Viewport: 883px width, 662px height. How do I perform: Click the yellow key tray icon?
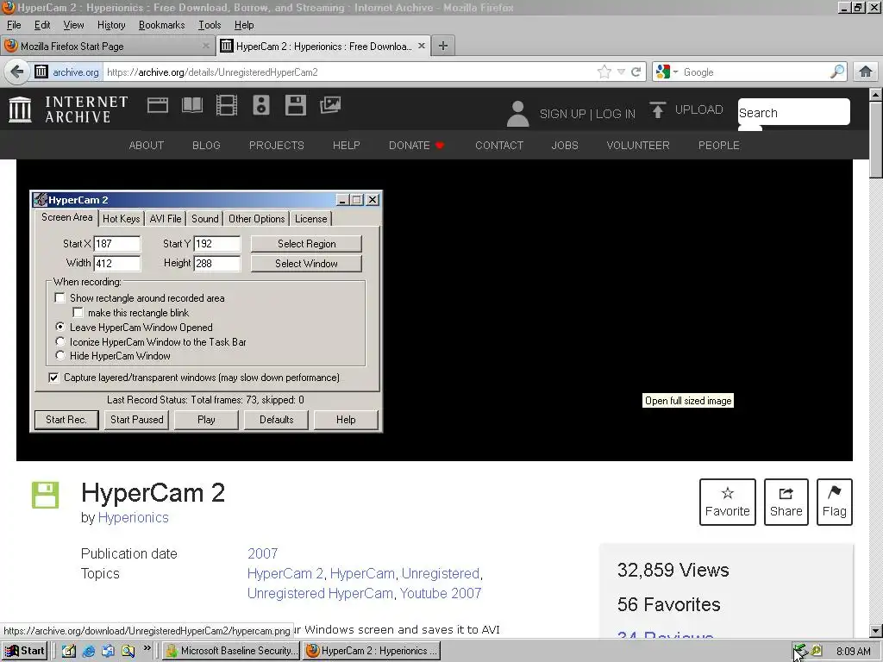[x=816, y=651]
